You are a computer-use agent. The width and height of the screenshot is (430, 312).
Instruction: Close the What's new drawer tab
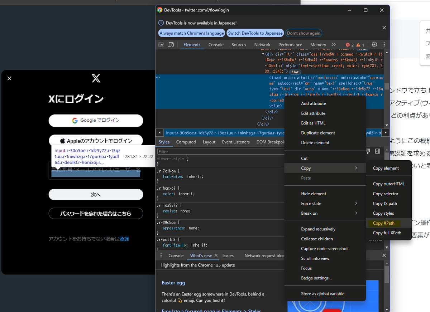pos(216,255)
